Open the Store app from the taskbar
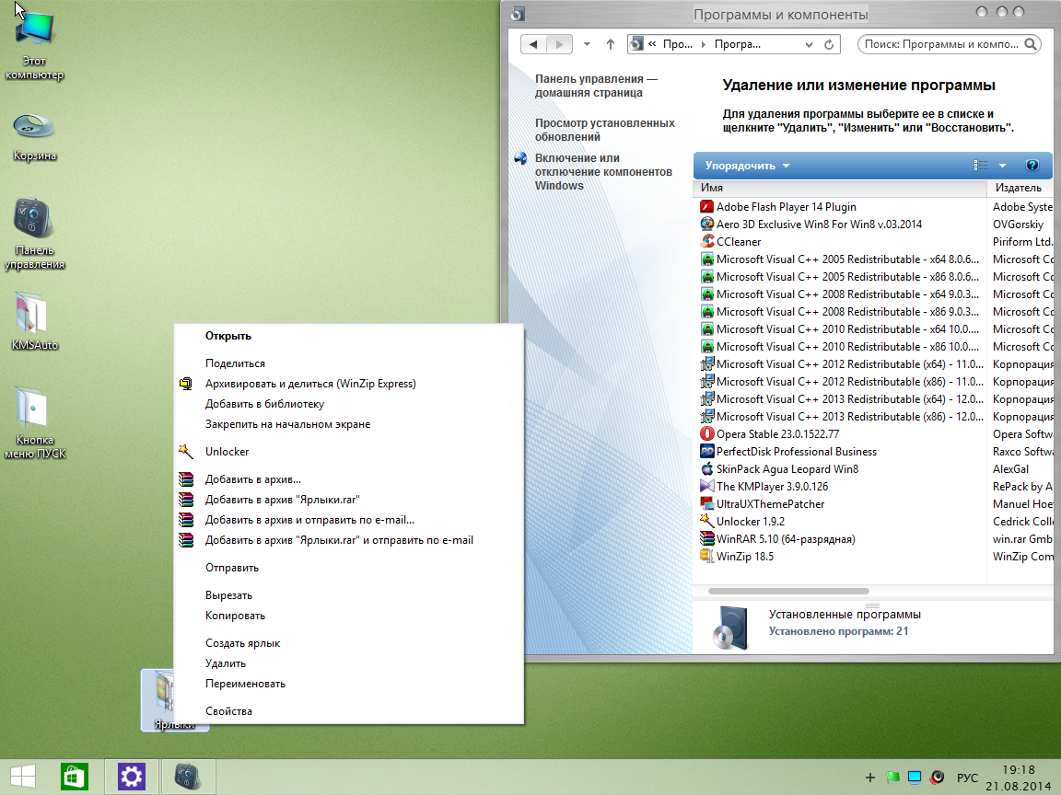Viewport: 1061px width, 795px height. tap(75, 777)
